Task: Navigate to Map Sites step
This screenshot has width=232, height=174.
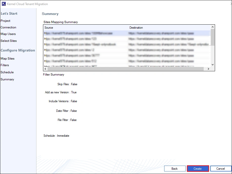Action: point(8,59)
